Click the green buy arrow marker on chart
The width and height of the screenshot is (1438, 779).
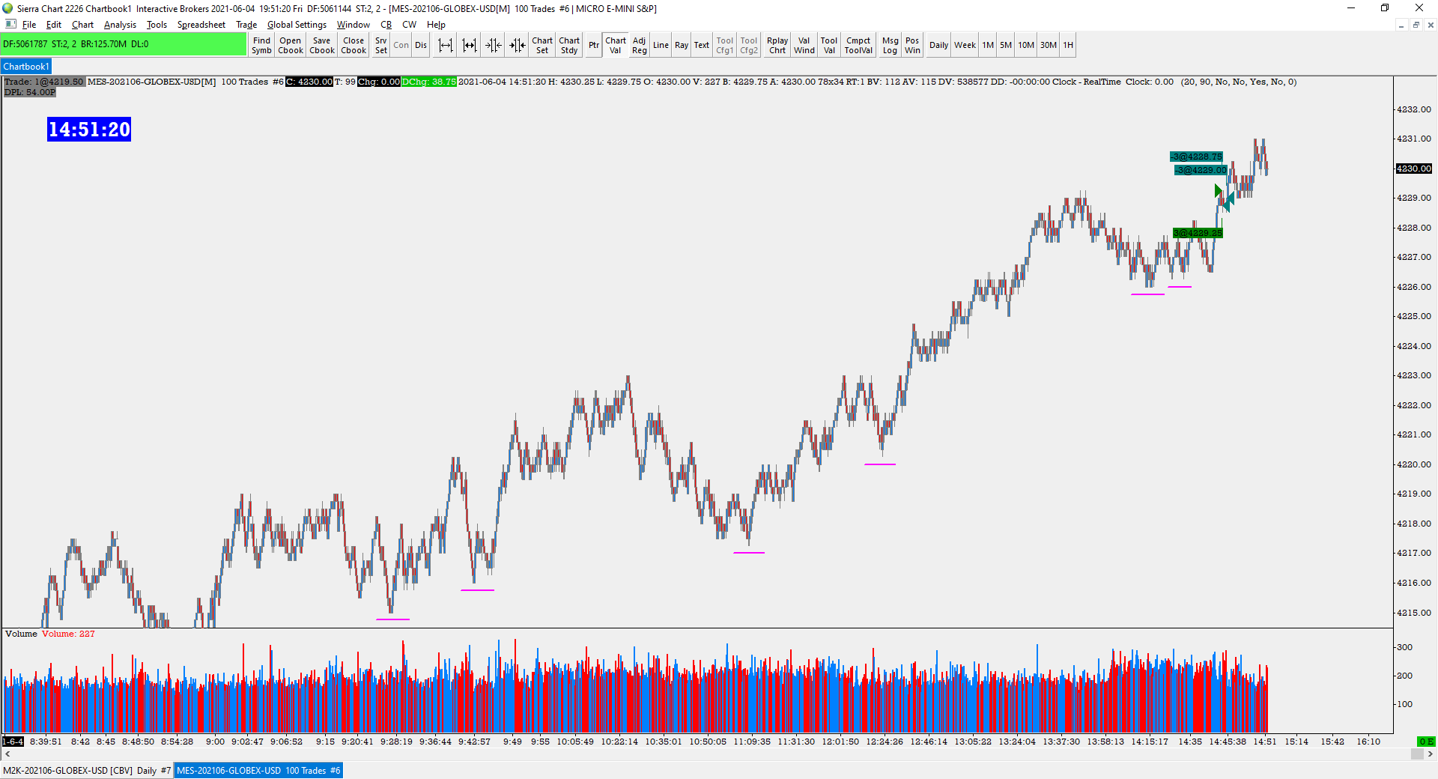(x=1219, y=191)
